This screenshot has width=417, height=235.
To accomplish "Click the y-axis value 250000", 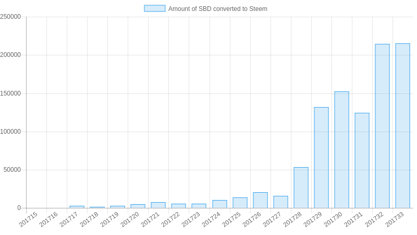I will [x=10, y=17].
